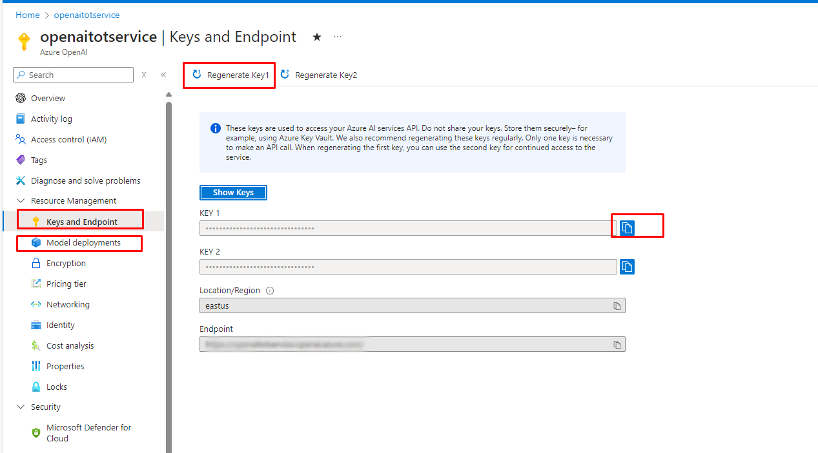Collapse the Resource Management section

tap(20, 201)
